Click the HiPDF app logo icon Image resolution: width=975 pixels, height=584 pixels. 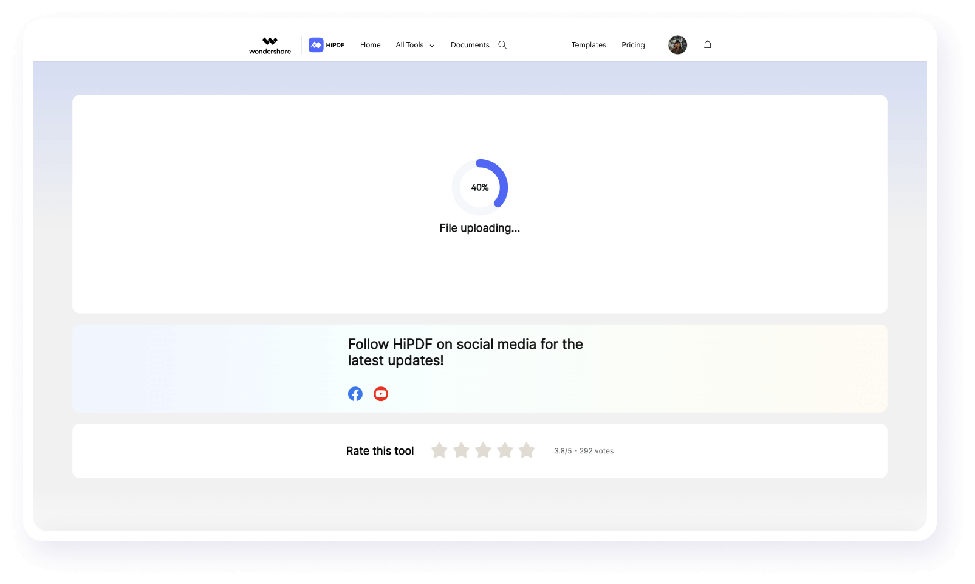point(316,44)
